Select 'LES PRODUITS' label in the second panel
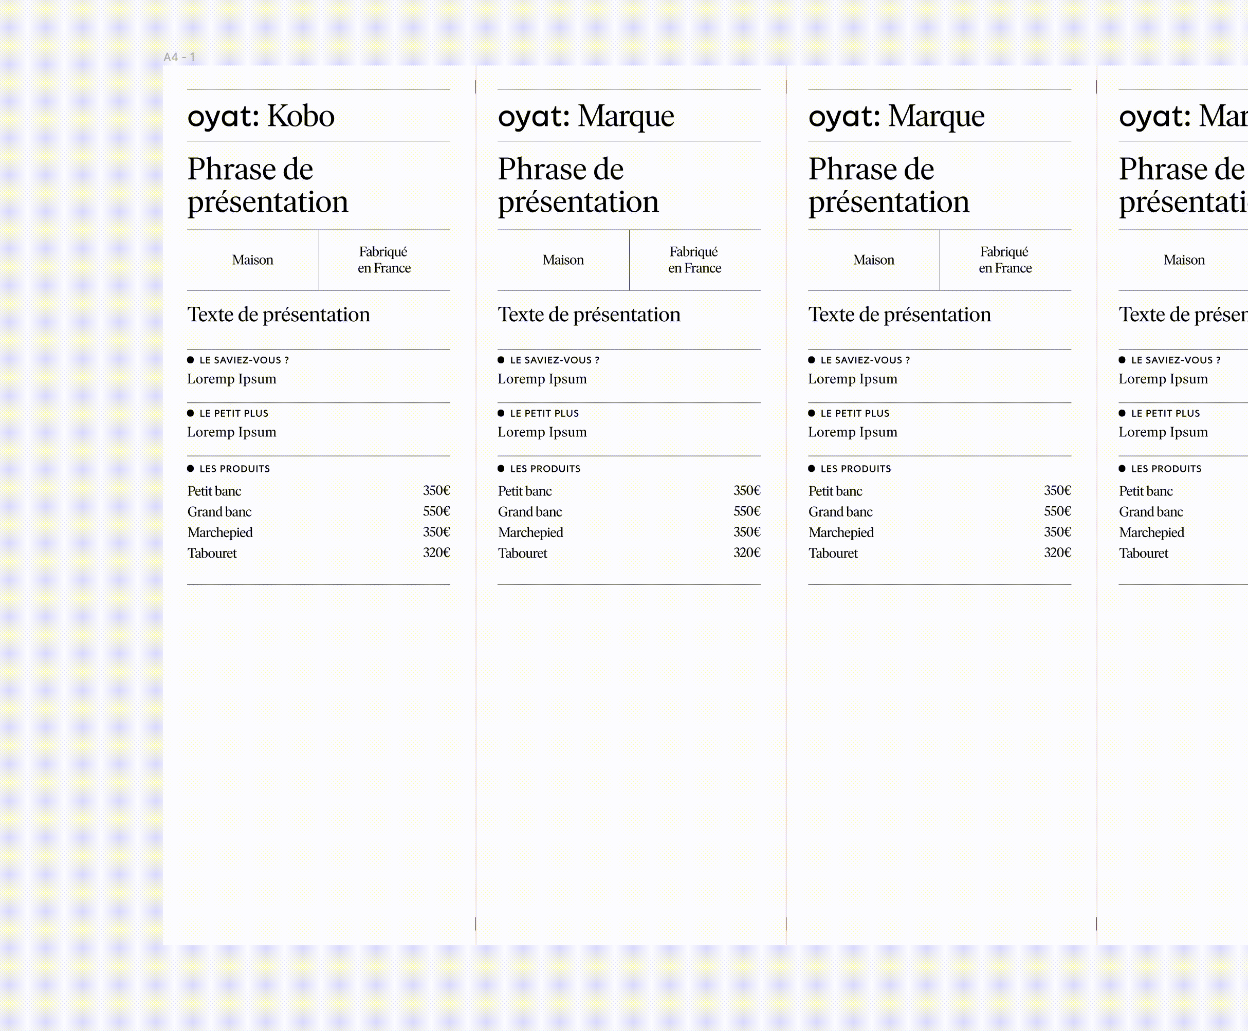The image size is (1248, 1031). (545, 469)
